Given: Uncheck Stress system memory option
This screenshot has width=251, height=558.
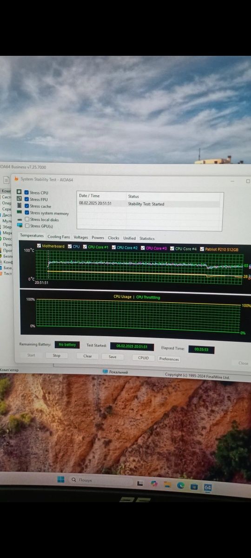Looking at the screenshot, I should point(26,213).
